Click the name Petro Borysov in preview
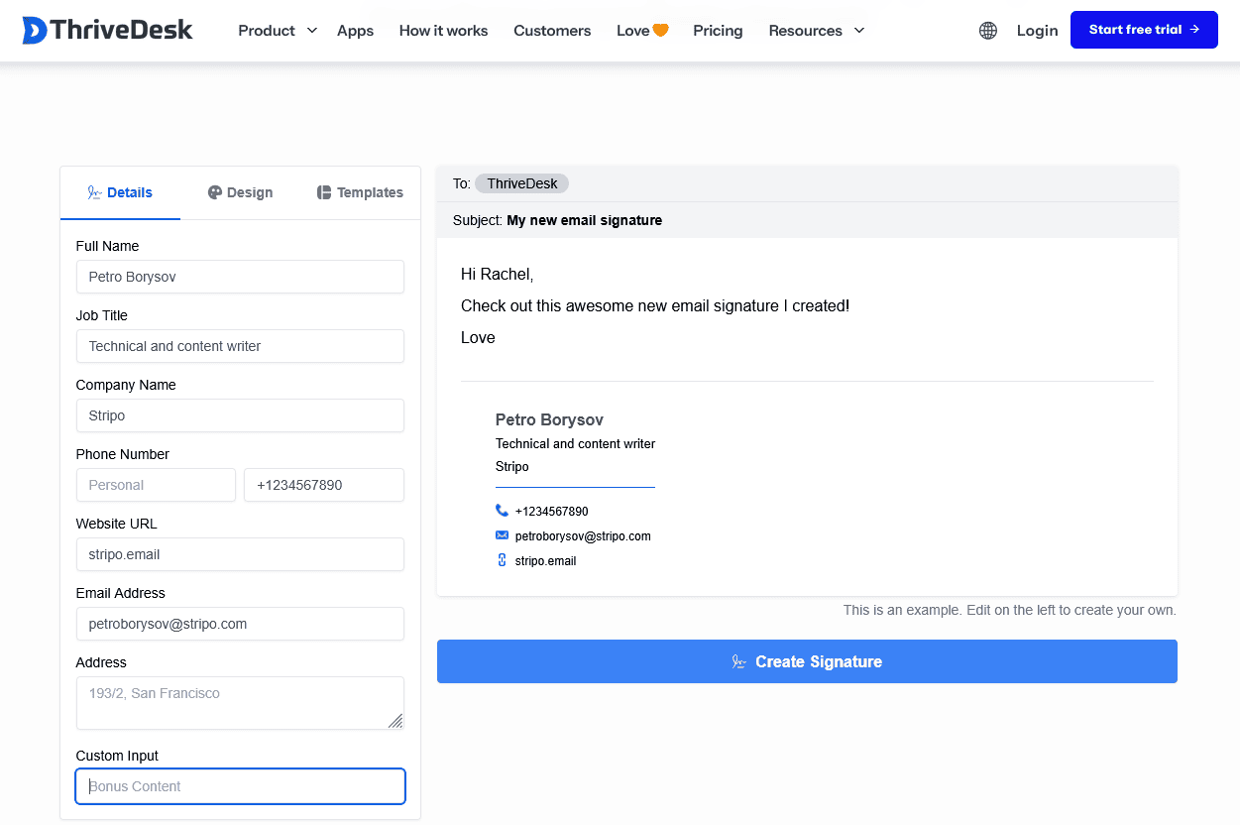Screen dimensions: 1240x825 pyautogui.click(x=549, y=419)
